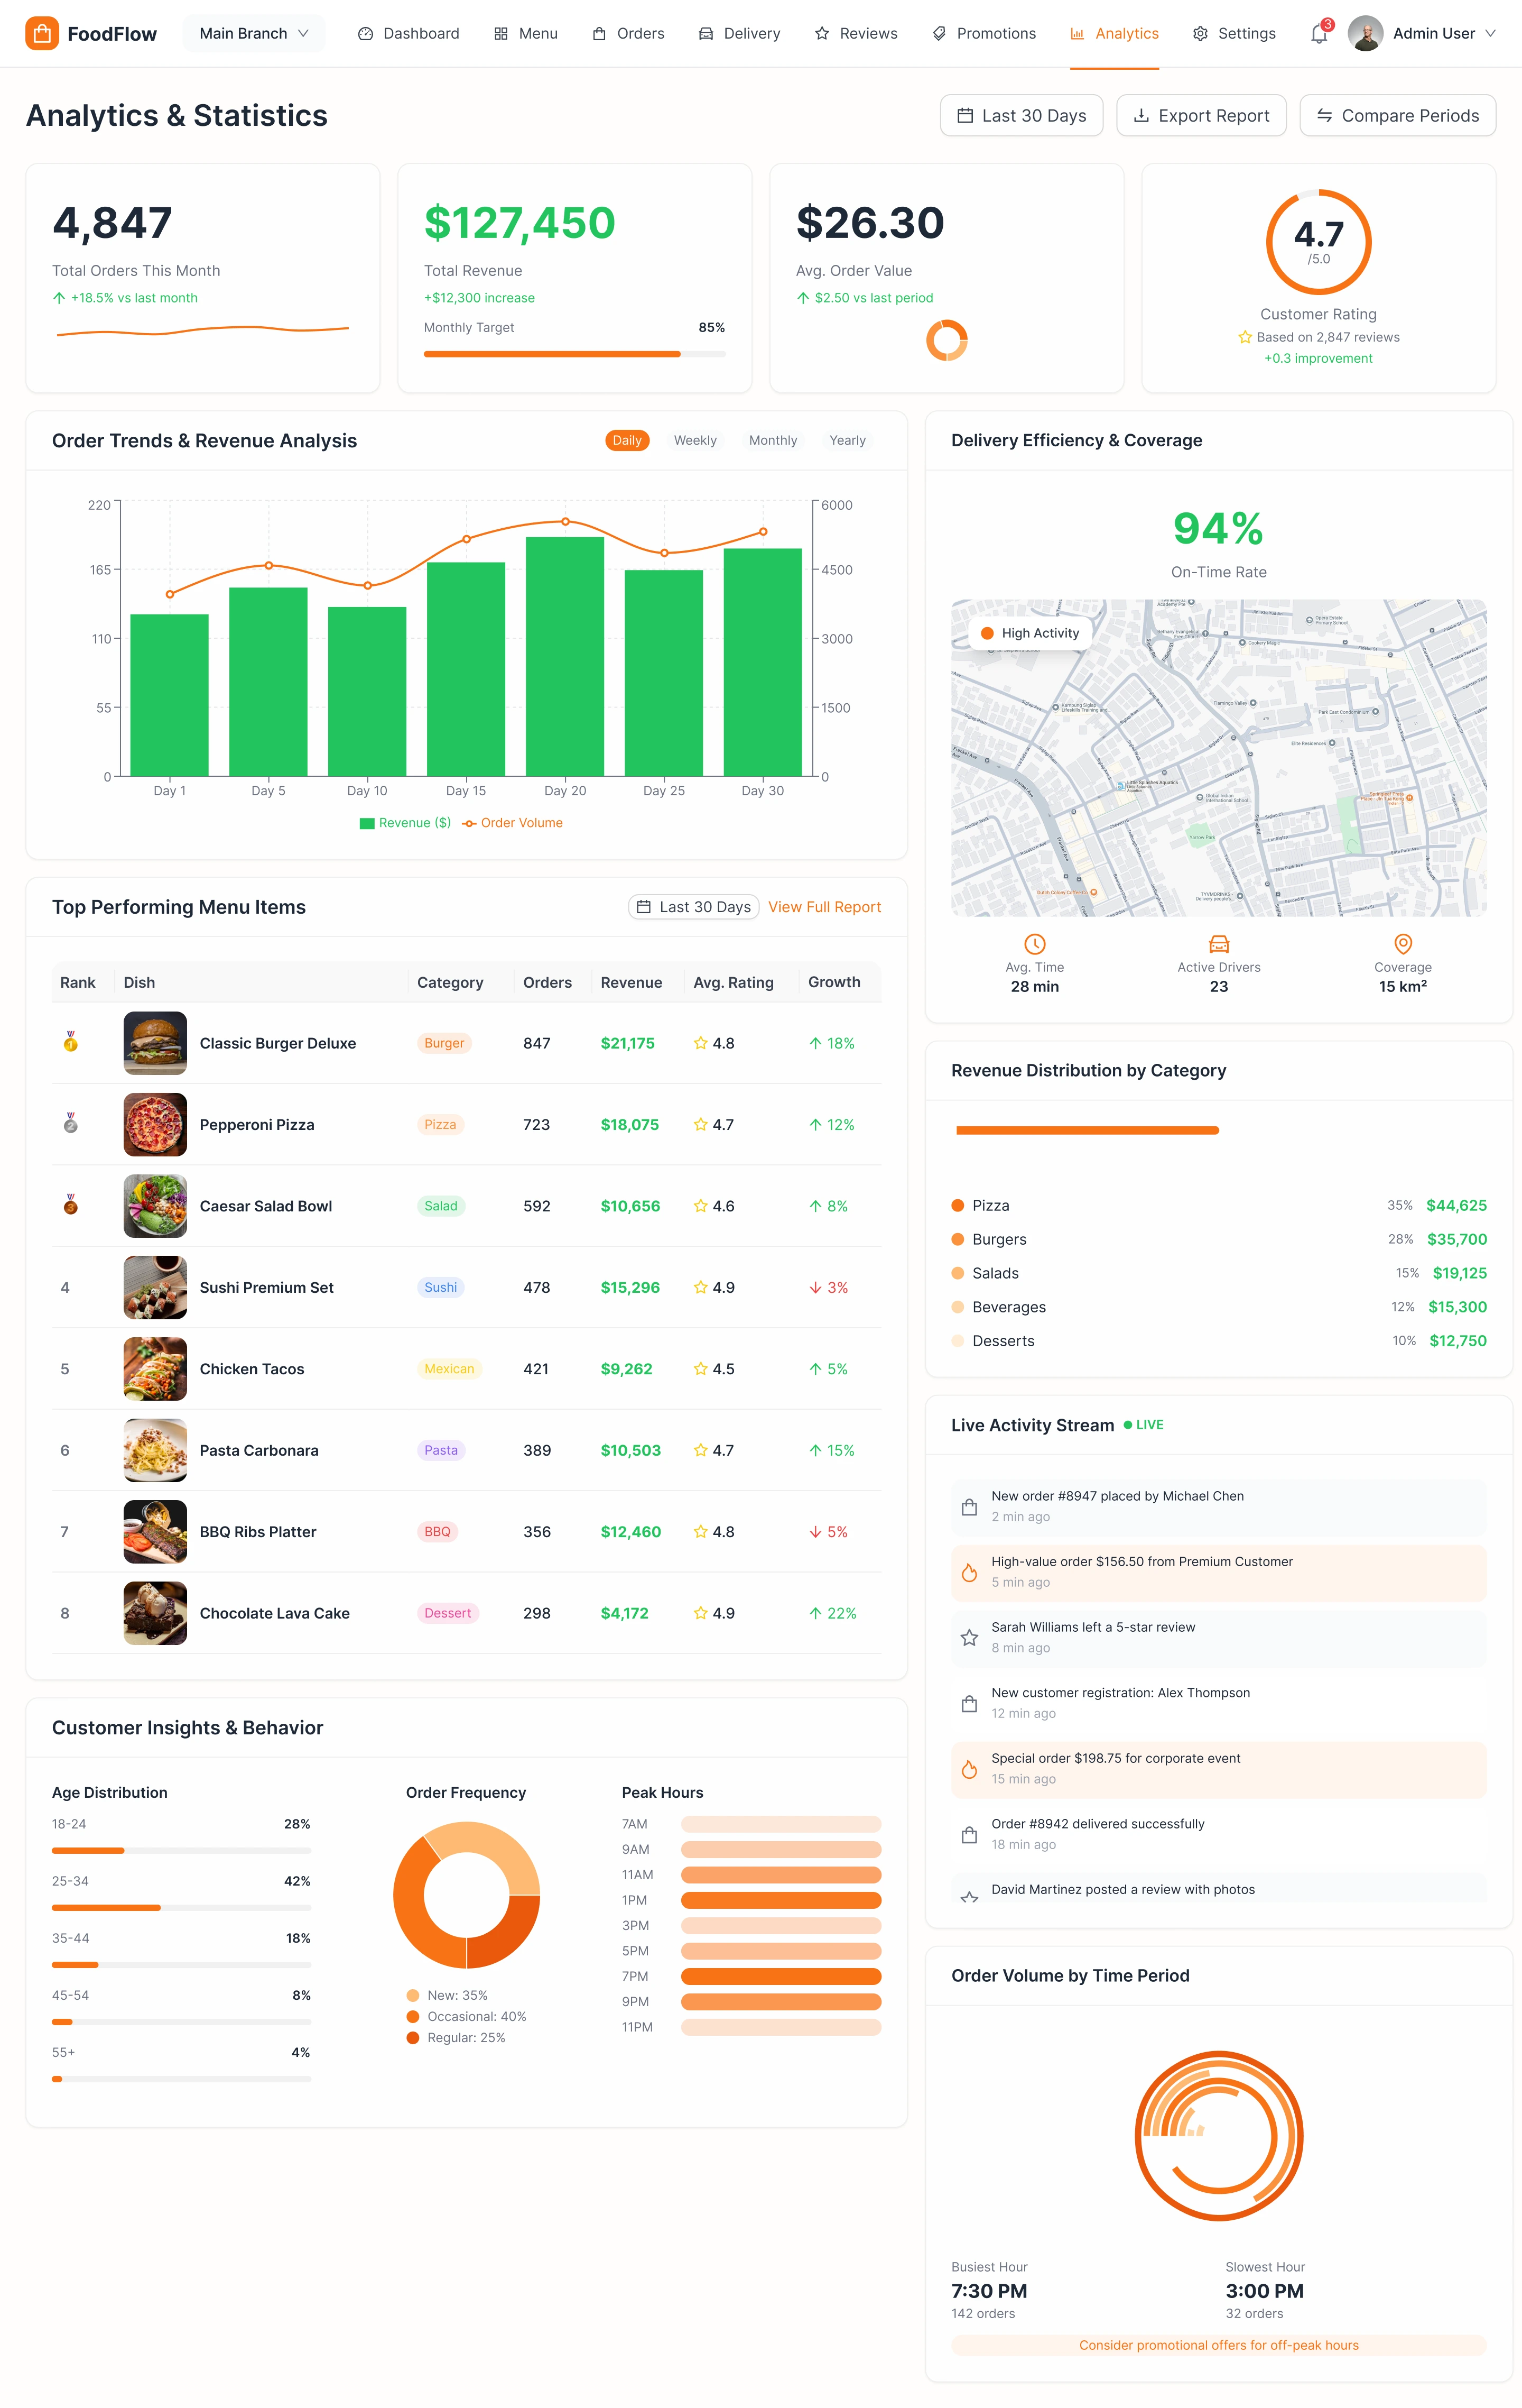This screenshot has width=1522, height=2408.
Task: Click the Avg. Time clock icon
Action: [1034, 944]
